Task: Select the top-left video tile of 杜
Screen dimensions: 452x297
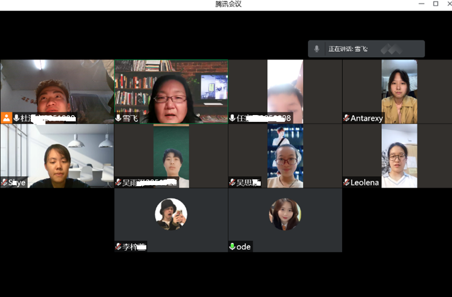Action: click(57, 92)
